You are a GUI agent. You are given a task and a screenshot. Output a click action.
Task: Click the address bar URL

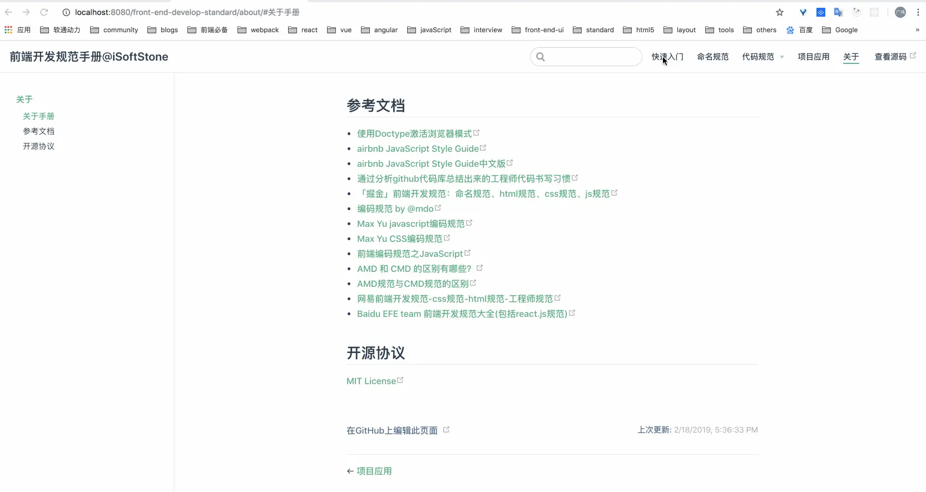(x=187, y=12)
